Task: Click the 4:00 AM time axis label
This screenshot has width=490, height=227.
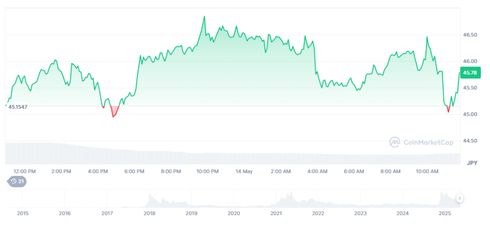Action: [x=318, y=171]
